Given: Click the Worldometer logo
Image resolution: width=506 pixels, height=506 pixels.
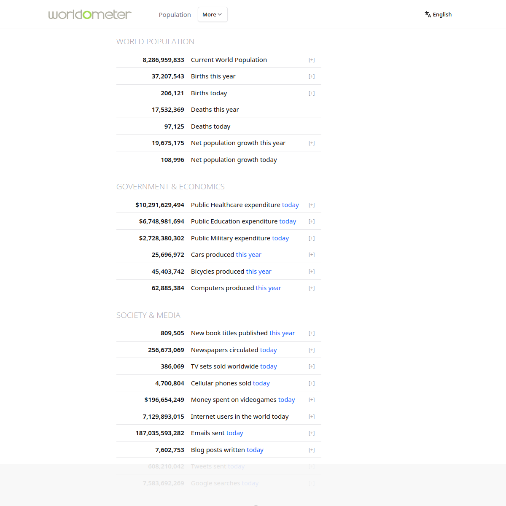Looking at the screenshot, I should click(x=90, y=14).
